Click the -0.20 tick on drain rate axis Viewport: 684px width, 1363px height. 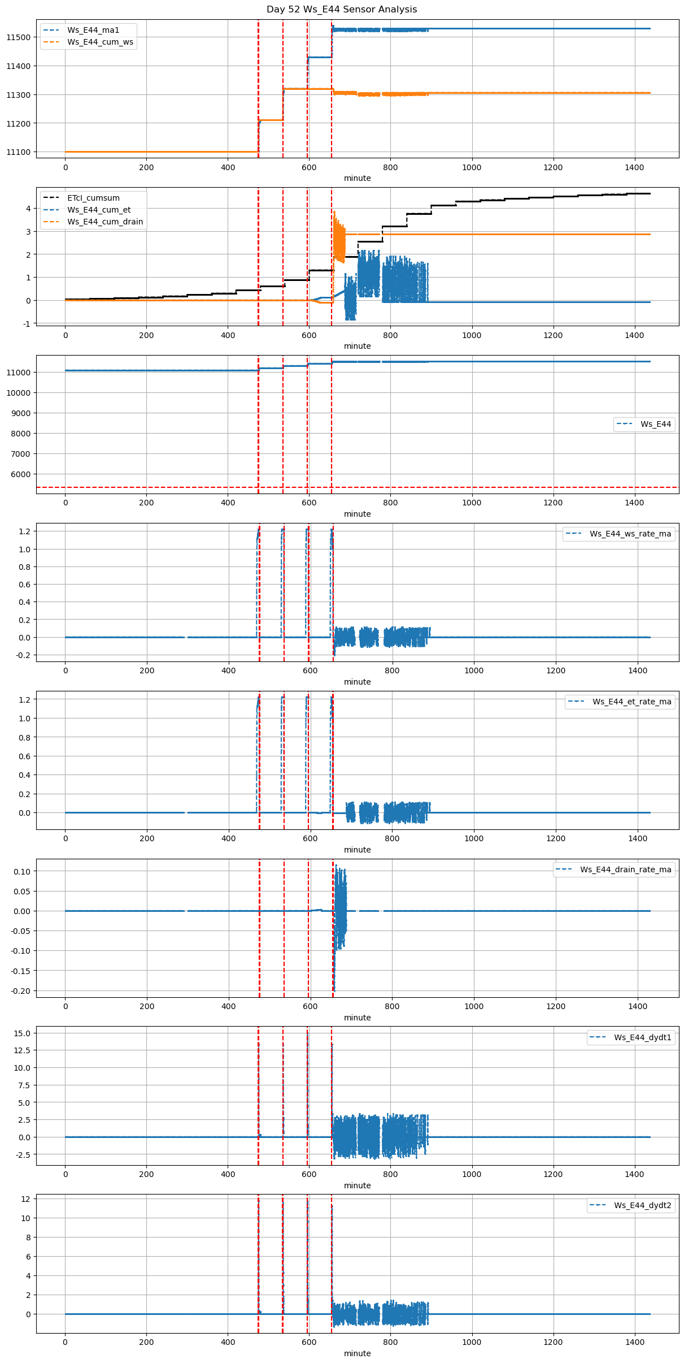tap(21, 991)
